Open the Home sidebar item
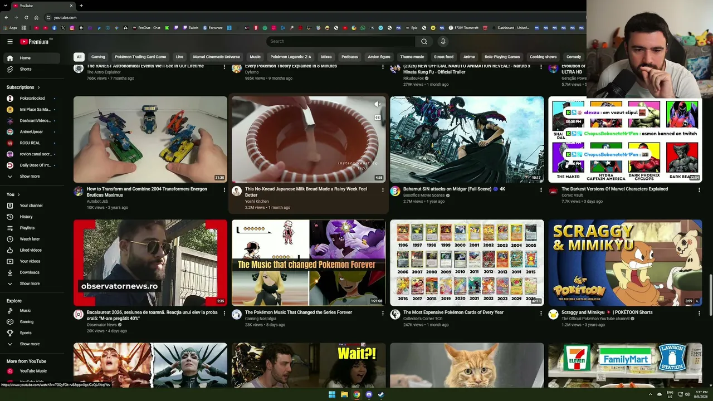The image size is (713, 401). (x=32, y=58)
